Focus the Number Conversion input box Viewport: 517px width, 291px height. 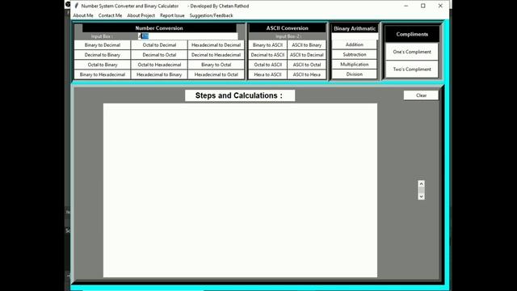coord(187,36)
